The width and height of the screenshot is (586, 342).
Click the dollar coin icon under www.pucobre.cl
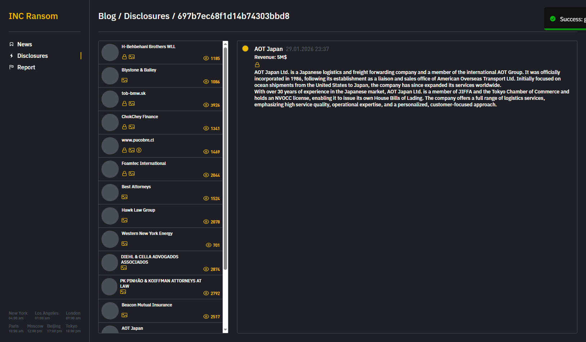[x=139, y=150]
